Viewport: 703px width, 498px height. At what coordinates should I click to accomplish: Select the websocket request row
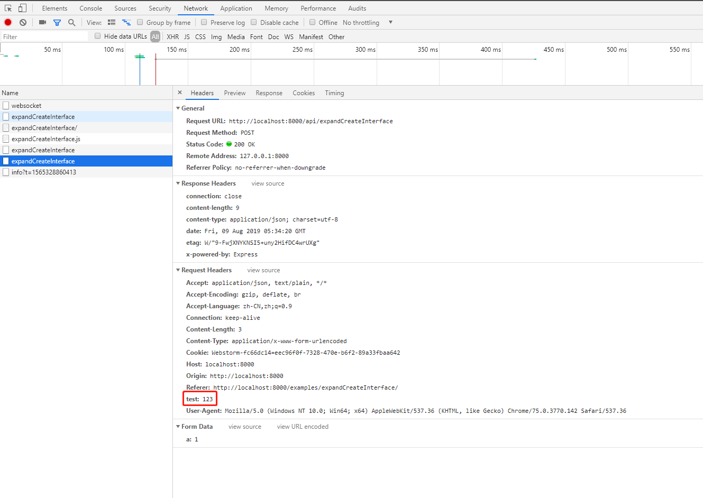coord(86,106)
